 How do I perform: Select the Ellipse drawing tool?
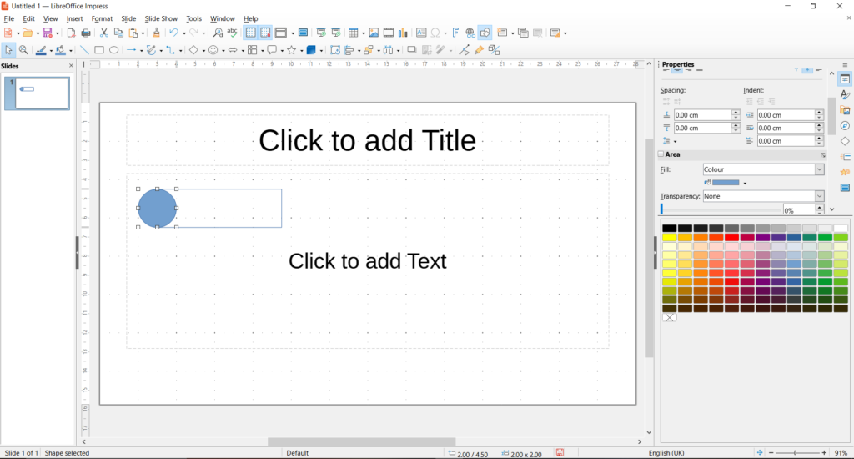coord(114,50)
